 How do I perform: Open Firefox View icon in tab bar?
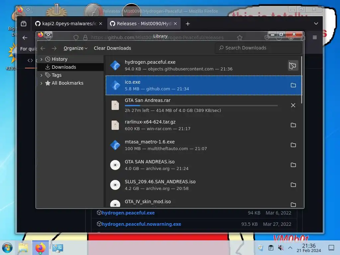(24, 24)
